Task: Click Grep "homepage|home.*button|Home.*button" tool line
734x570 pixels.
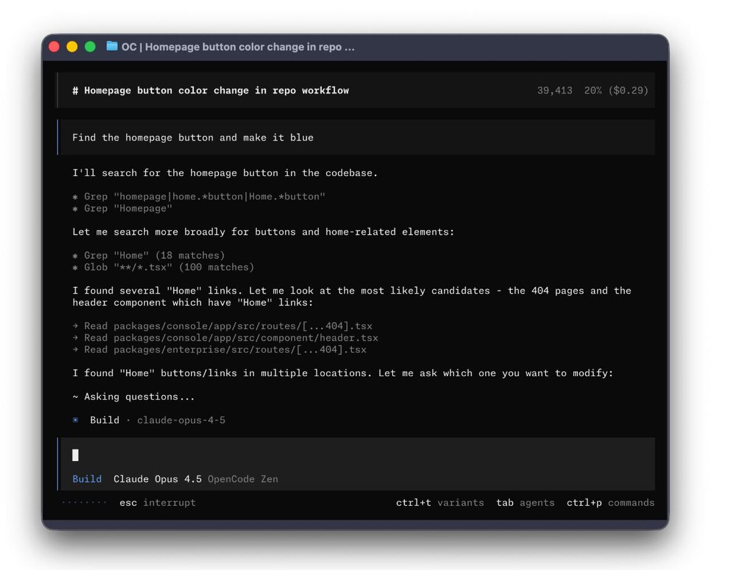Action: [199, 196]
